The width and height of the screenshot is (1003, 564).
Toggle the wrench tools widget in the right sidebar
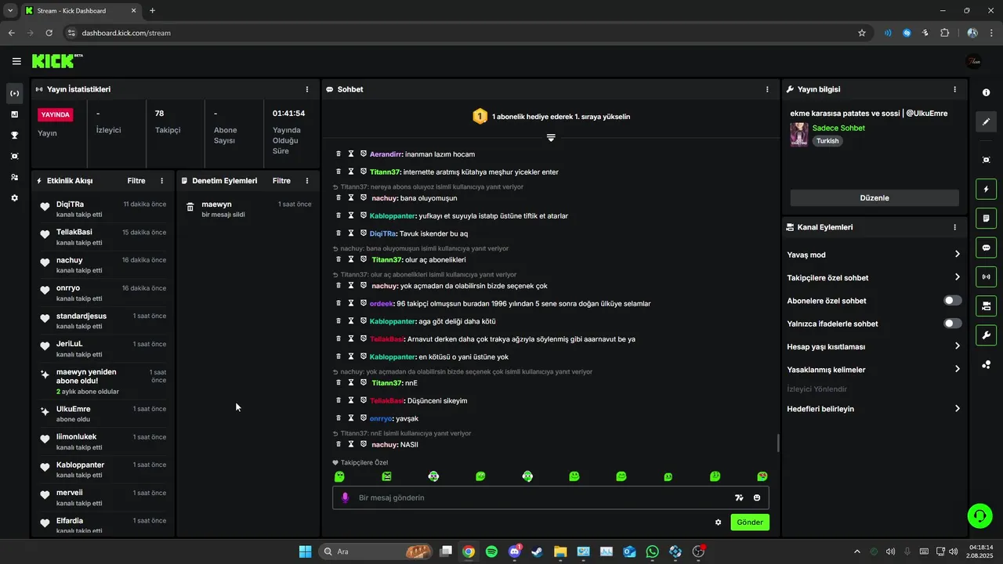[986, 335]
